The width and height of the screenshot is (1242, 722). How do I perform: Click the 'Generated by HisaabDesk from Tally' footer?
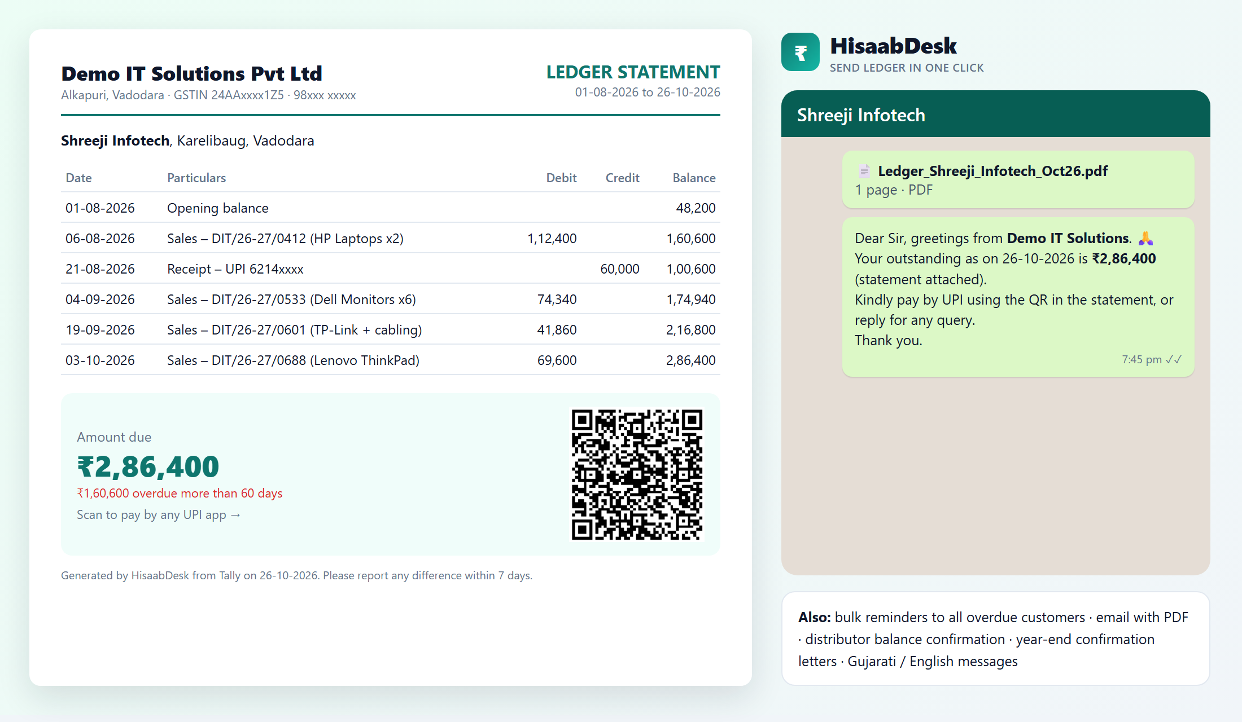click(x=296, y=575)
